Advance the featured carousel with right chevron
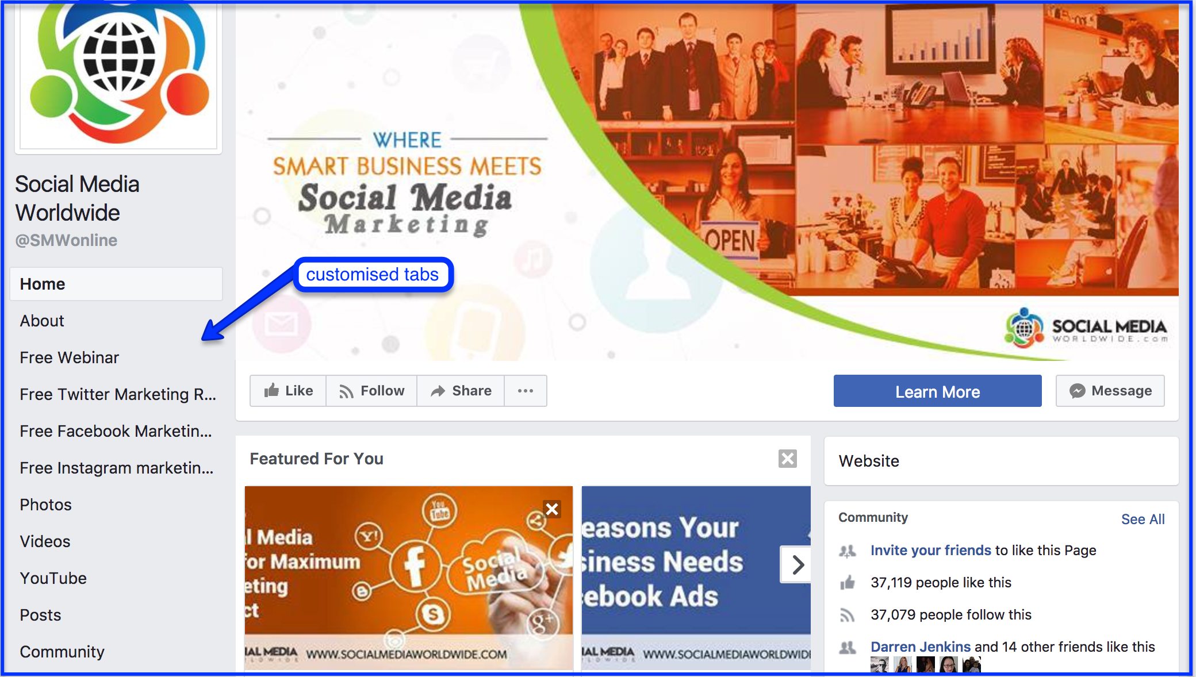The image size is (1196, 677). point(796,564)
